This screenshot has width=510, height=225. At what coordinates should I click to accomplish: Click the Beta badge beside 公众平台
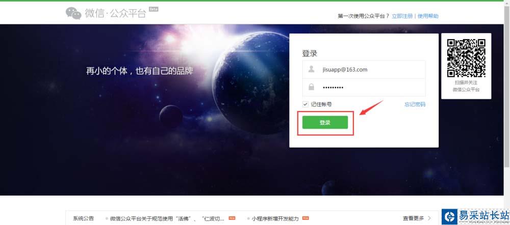tap(154, 9)
